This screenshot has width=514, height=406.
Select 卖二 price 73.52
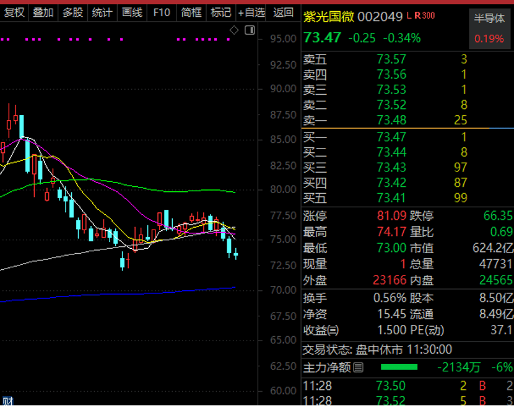(x=391, y=105)
